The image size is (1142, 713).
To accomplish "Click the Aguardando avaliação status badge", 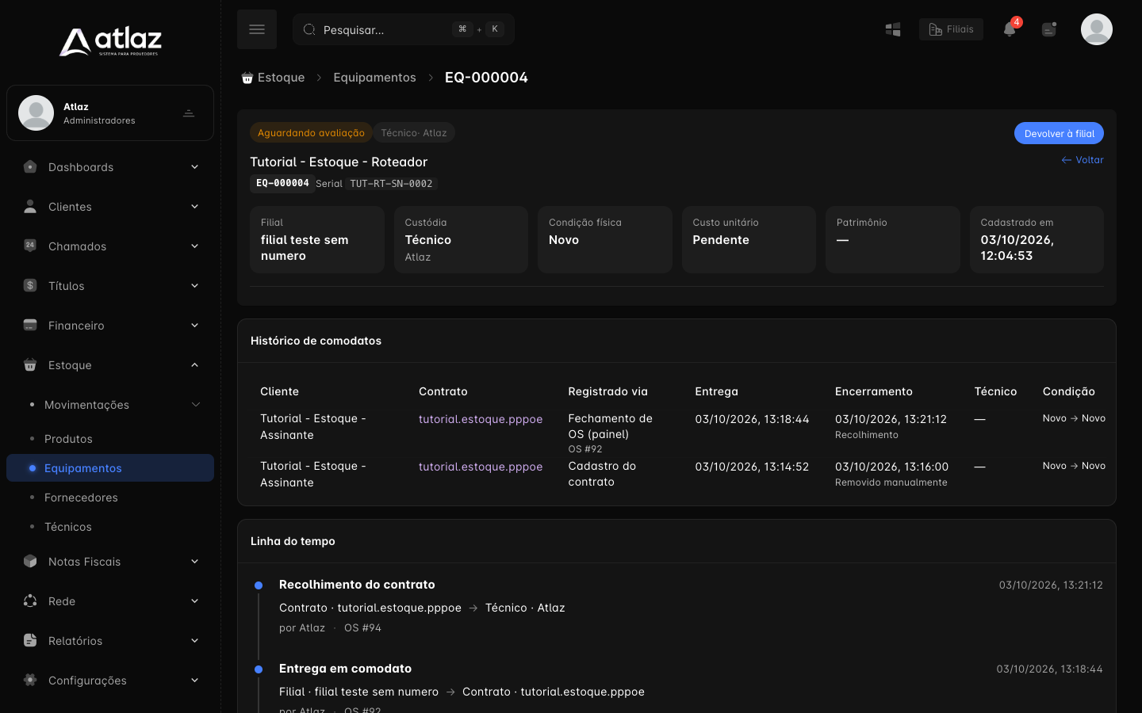I will [x=311, y=133].
